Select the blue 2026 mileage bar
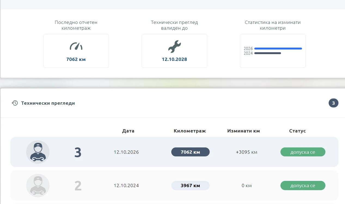Image resolution: width=345 pixels, height=204 pixels. pos(278,49)
